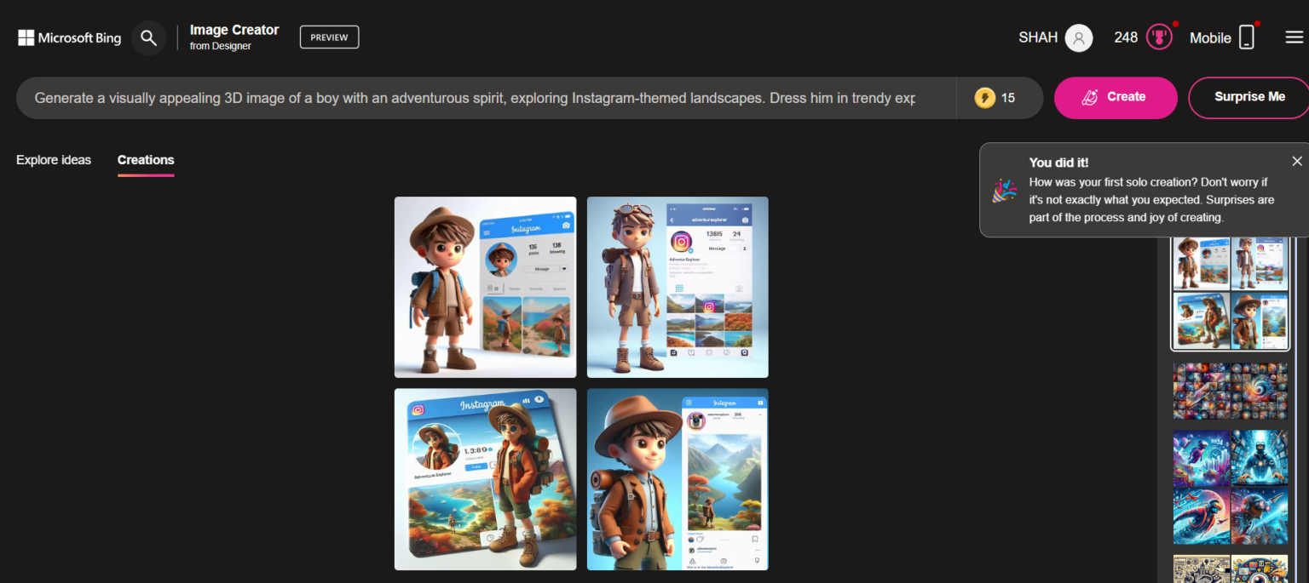Click the pink Microsoft Rewards medal icon
Viewport: 1309px width, 583px height.
[x=1161, y=37]
